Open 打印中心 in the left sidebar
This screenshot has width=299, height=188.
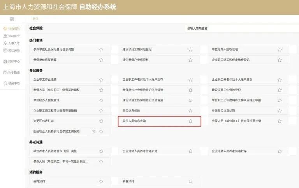(12, 61)
